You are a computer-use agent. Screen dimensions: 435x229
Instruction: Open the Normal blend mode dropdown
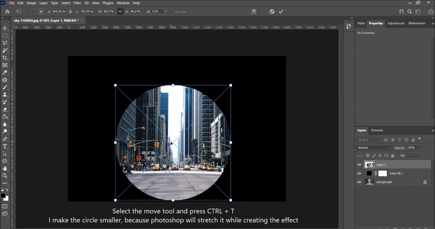374,148
